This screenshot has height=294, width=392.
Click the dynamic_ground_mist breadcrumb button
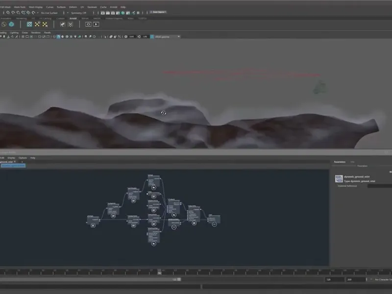[x=13, y=165]
